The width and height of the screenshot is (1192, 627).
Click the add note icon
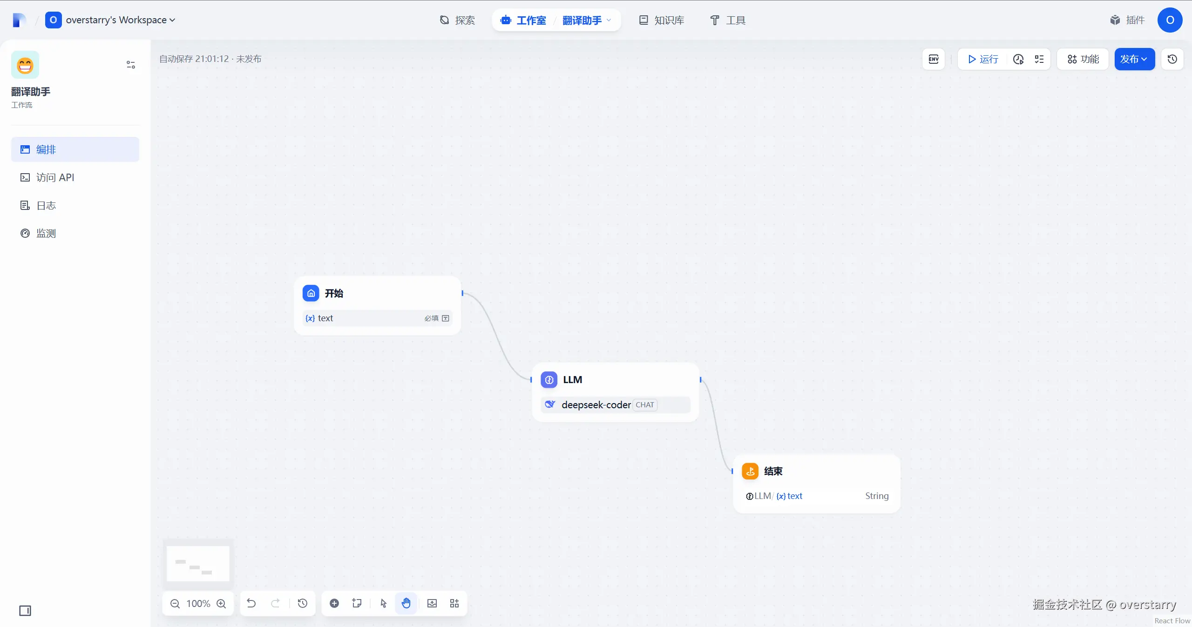(x=357, y=603)
